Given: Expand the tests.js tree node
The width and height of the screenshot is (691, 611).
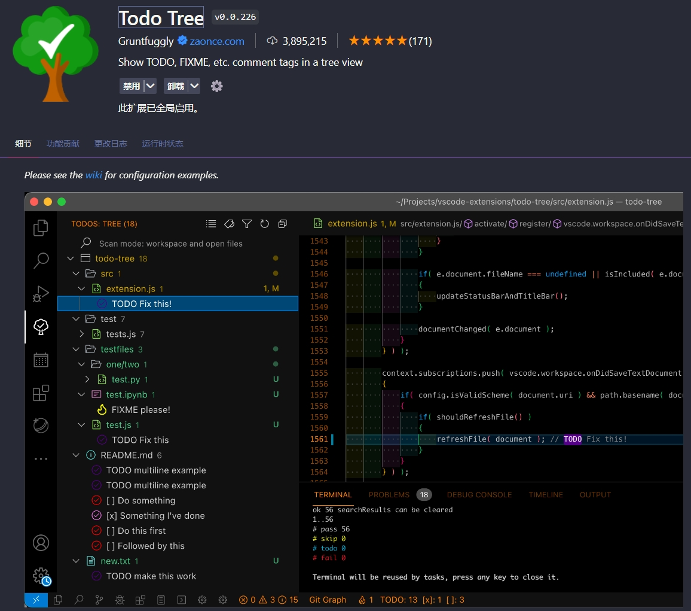Looking at the screenshot, I should pyautogui.click(x=82, y=334).
